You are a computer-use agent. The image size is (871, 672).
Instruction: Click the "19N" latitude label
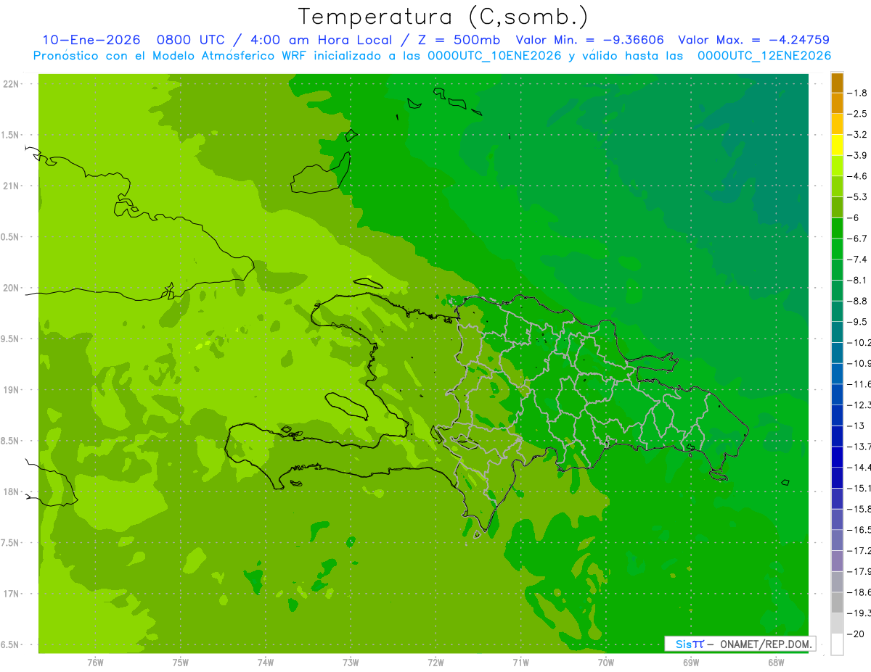pyautogui.click(x=11, y=390)
